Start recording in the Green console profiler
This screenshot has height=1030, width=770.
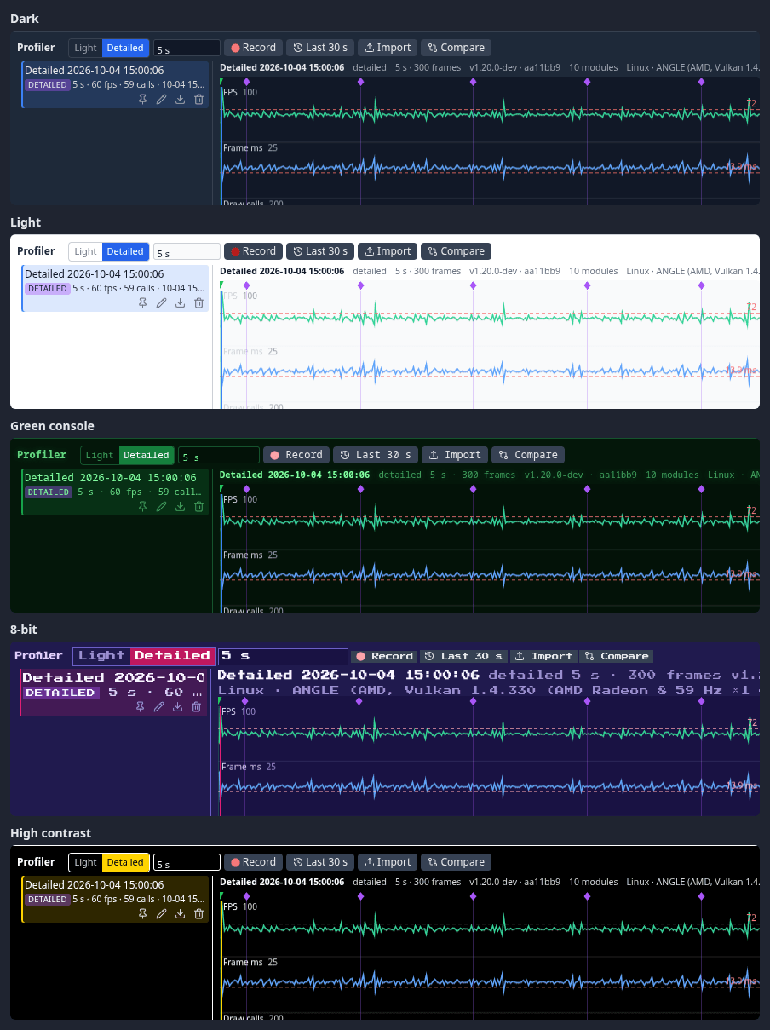pos(296,455)
